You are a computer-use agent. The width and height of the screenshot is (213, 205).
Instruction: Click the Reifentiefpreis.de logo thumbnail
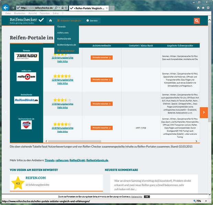coord(26,125)
